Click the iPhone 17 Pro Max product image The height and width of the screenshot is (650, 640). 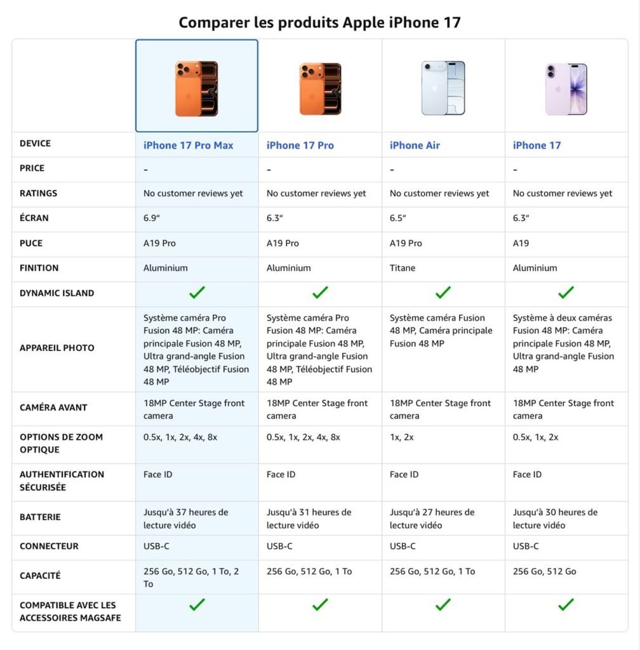pos(197,88)
